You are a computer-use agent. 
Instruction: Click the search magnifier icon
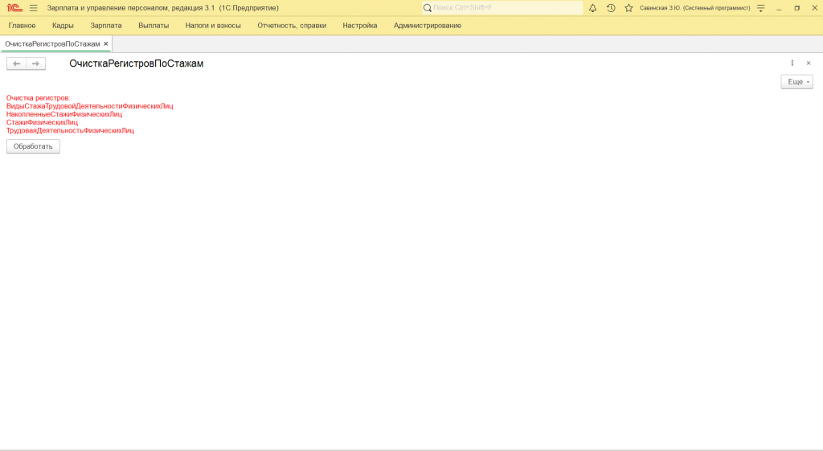[x=428, y=8]
